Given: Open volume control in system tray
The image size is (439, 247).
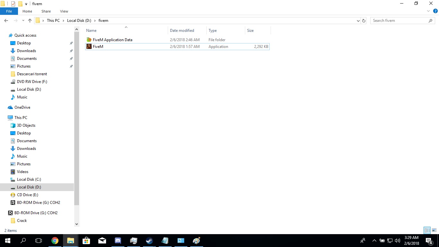Looking at the screenshot, I should point(398,241).
